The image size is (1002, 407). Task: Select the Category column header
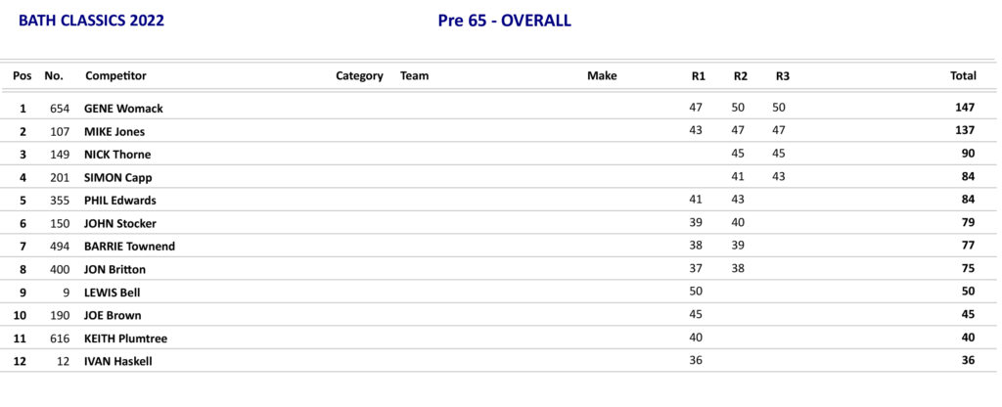pos(359,75)
